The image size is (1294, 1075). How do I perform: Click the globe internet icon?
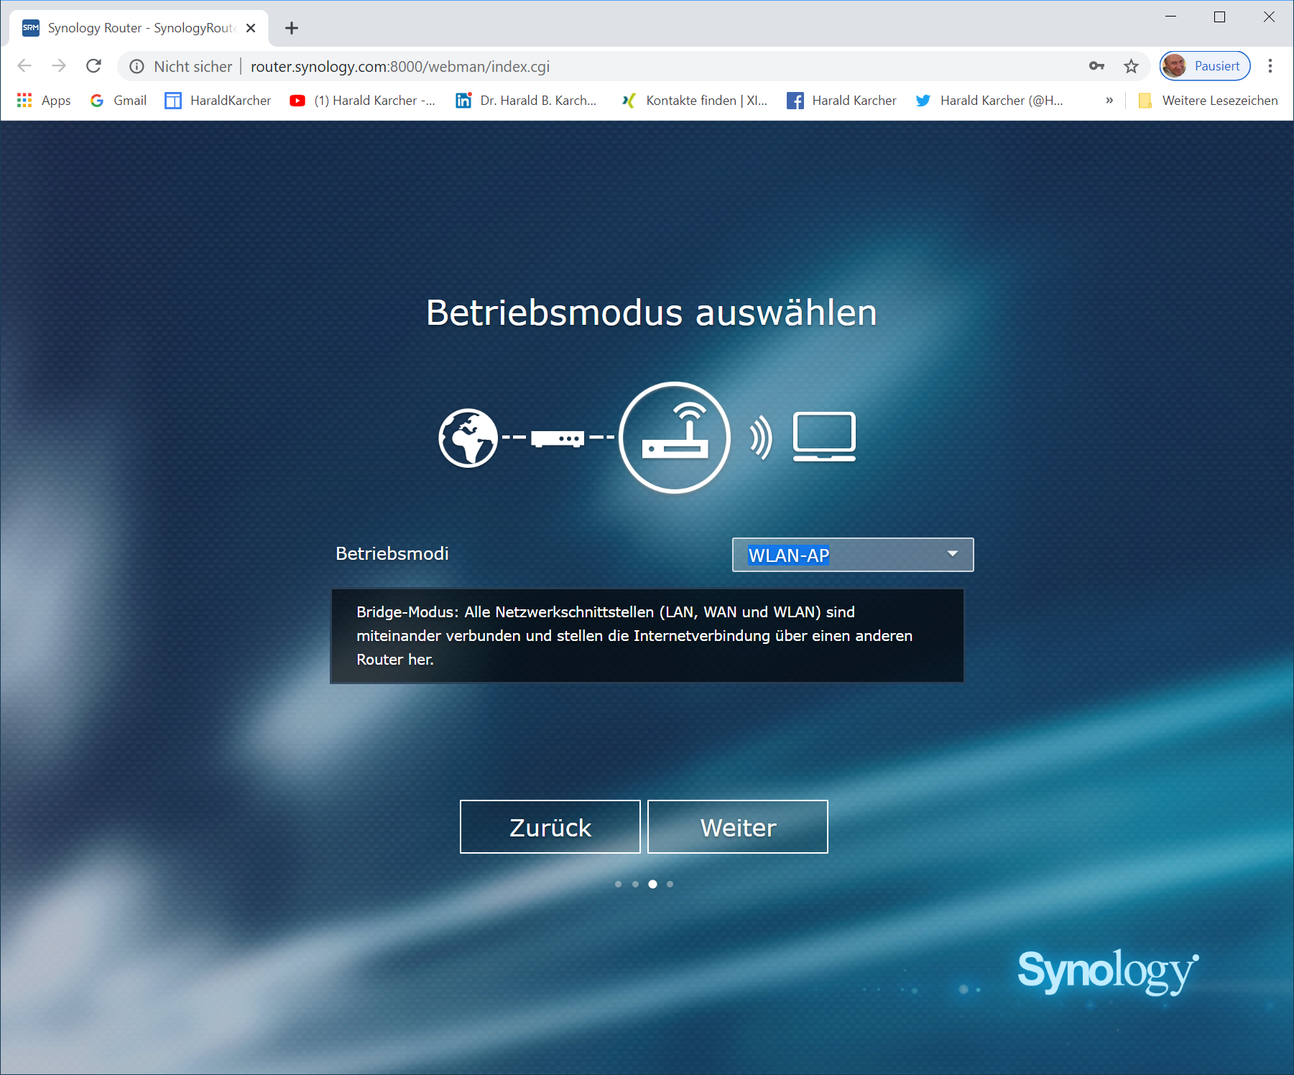(x=468, y=438)
